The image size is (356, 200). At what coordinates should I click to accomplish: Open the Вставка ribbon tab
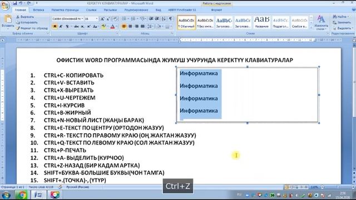tap(38, 10)
